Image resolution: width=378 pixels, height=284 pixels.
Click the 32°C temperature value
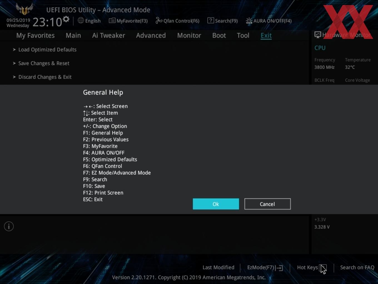pos(350,67)
